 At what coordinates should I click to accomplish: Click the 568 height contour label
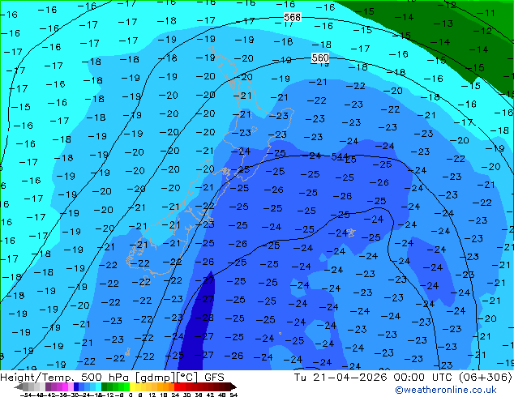coord(292,17)
